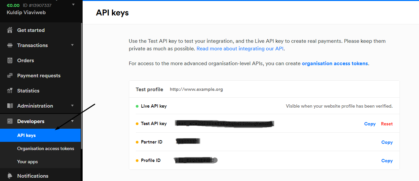Viewport: 419px width, 181px height.
Task: Expand the Transactions submenu arrow
Action: [x=72, y=45]
